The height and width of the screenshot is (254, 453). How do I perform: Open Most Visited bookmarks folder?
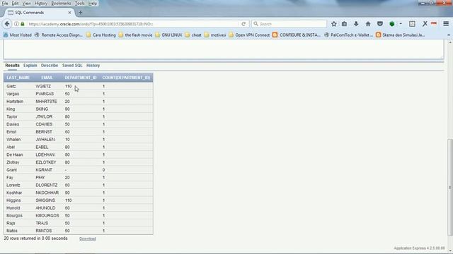click(x=17, y=35)
